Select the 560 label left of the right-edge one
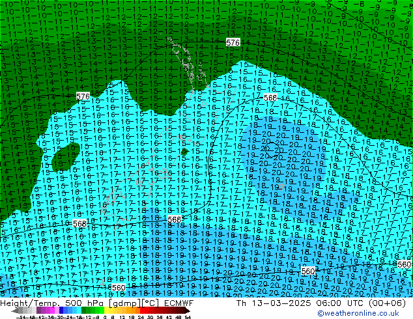Viewport: 413px width, 319px height. (x=308, y=271)
